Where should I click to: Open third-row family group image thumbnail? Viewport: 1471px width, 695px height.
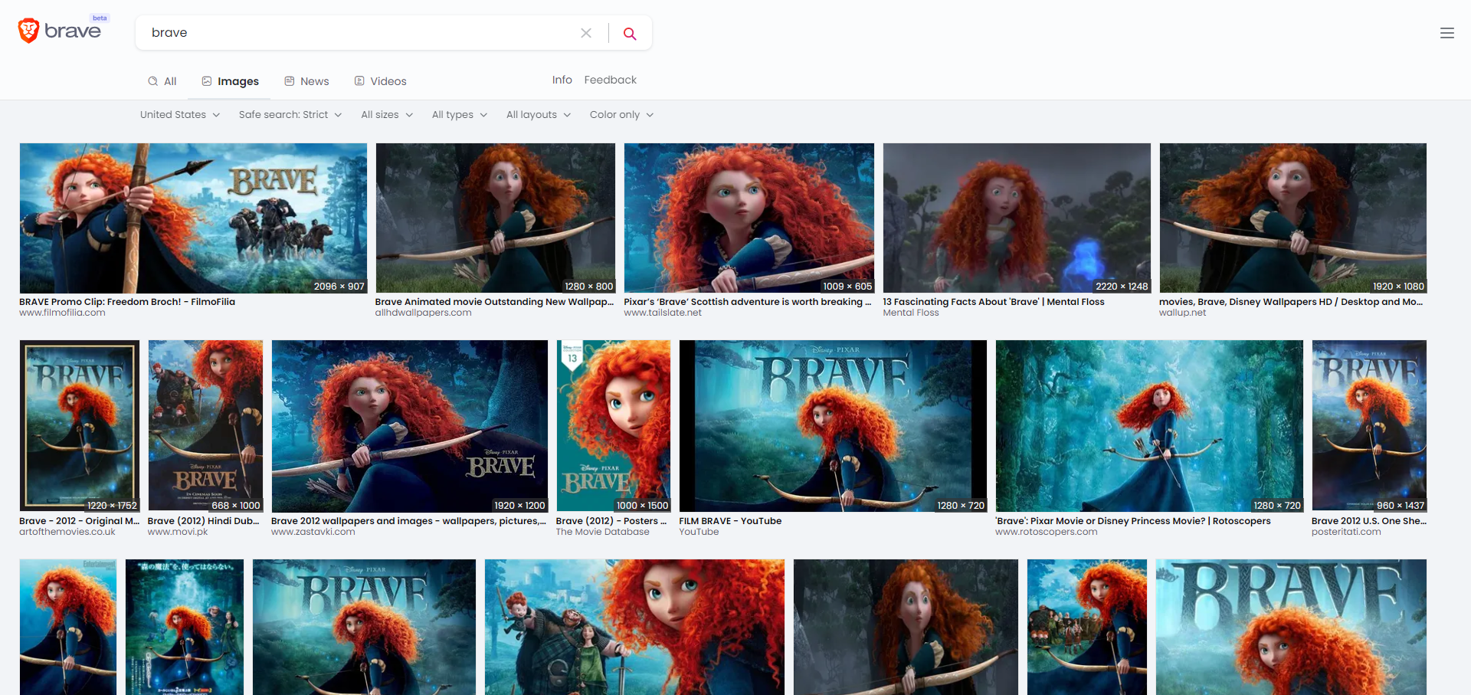click(634, 627)
